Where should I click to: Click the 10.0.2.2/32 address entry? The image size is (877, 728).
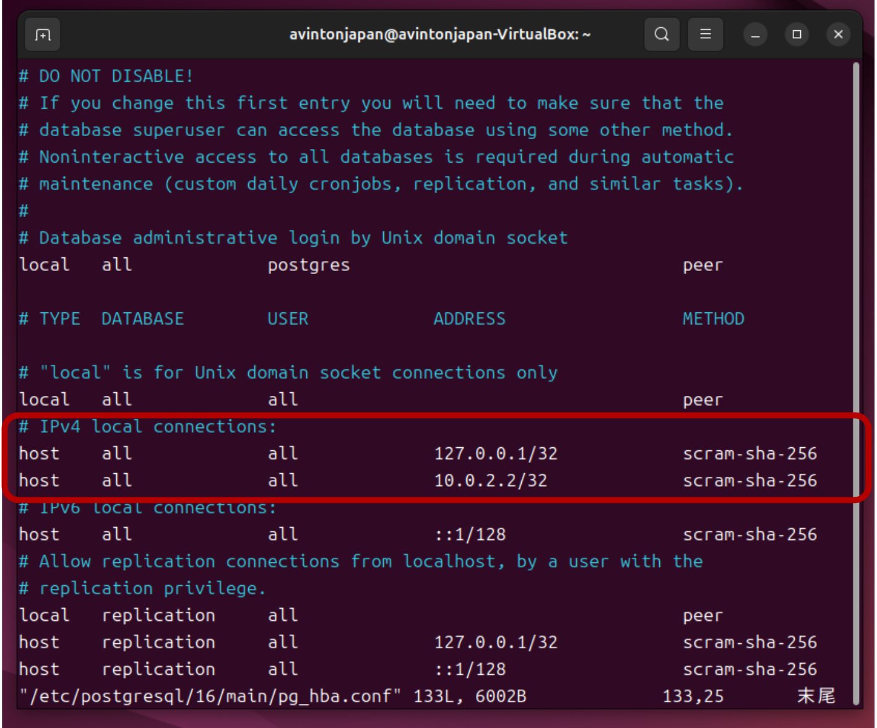point(491,481)
